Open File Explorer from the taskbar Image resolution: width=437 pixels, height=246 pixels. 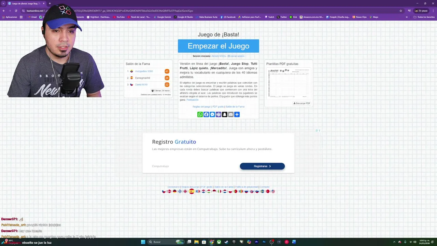click(x=196, y=242)
